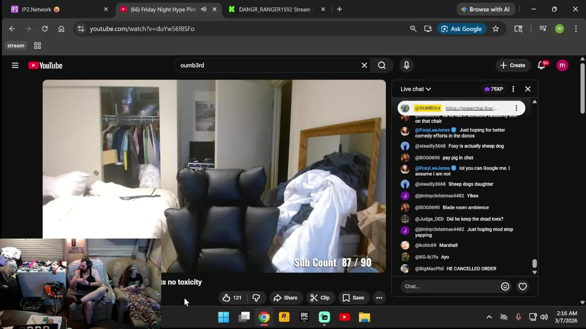Save the video to a playlist
Image resolution: width=586 pixels, height=329 pixels.
click(x=353, y=298)
